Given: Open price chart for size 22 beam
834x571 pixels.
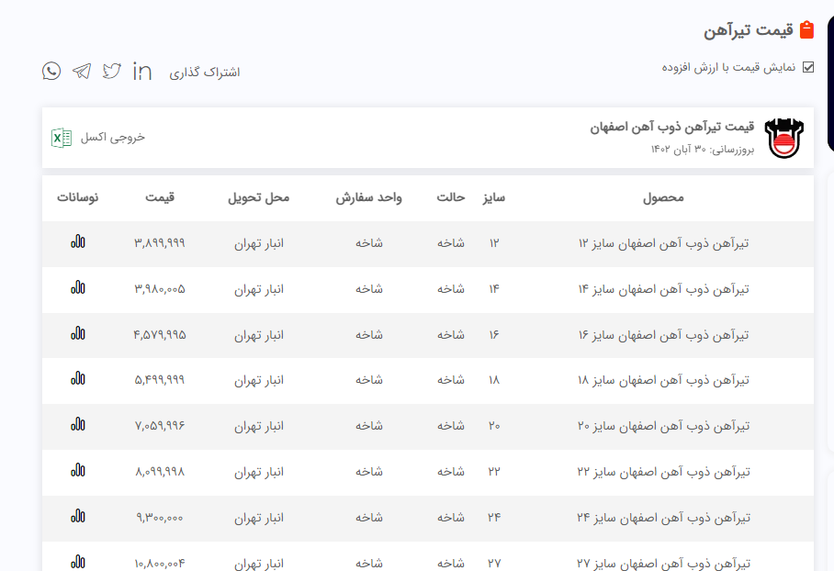Looking at the screenshot, I should point(78,470).
